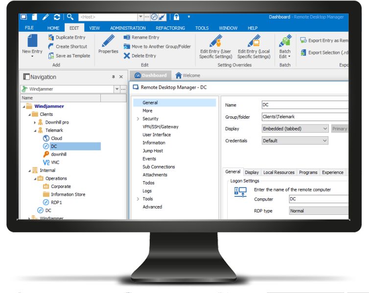This screenshot has width=369, height=293.
Task: Switch to the HOME ribbon tab
Action: click(x=53, y=28)
